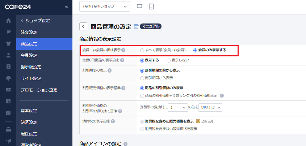Go back via ショップ設定 chevron header

pos(35,21)
